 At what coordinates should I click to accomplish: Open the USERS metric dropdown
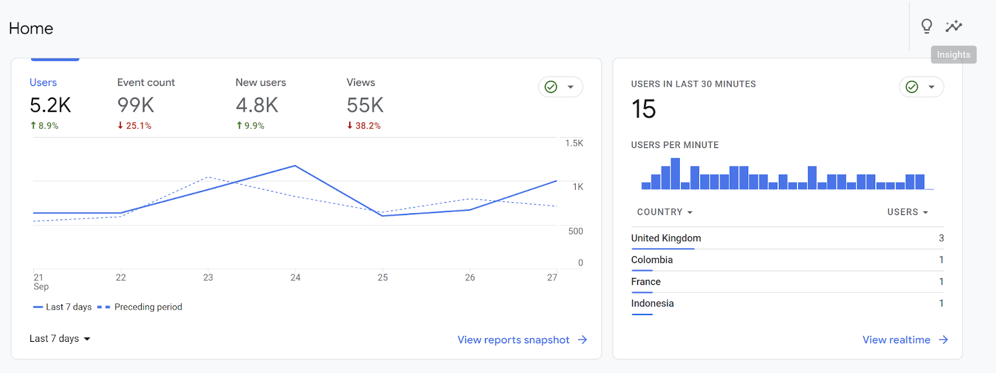pyautogui.click(x=908, y=212)
